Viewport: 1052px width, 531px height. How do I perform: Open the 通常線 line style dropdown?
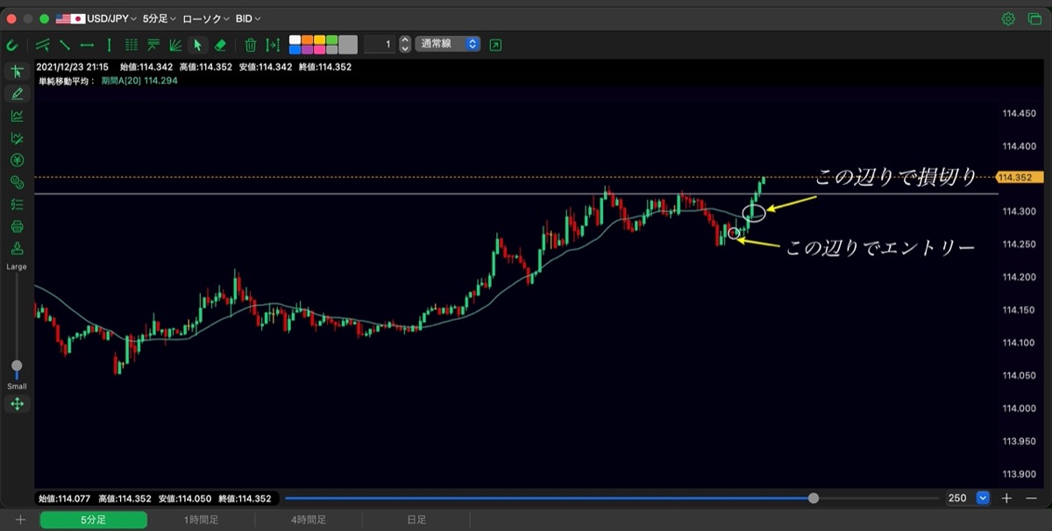click(x=448, y=44)
